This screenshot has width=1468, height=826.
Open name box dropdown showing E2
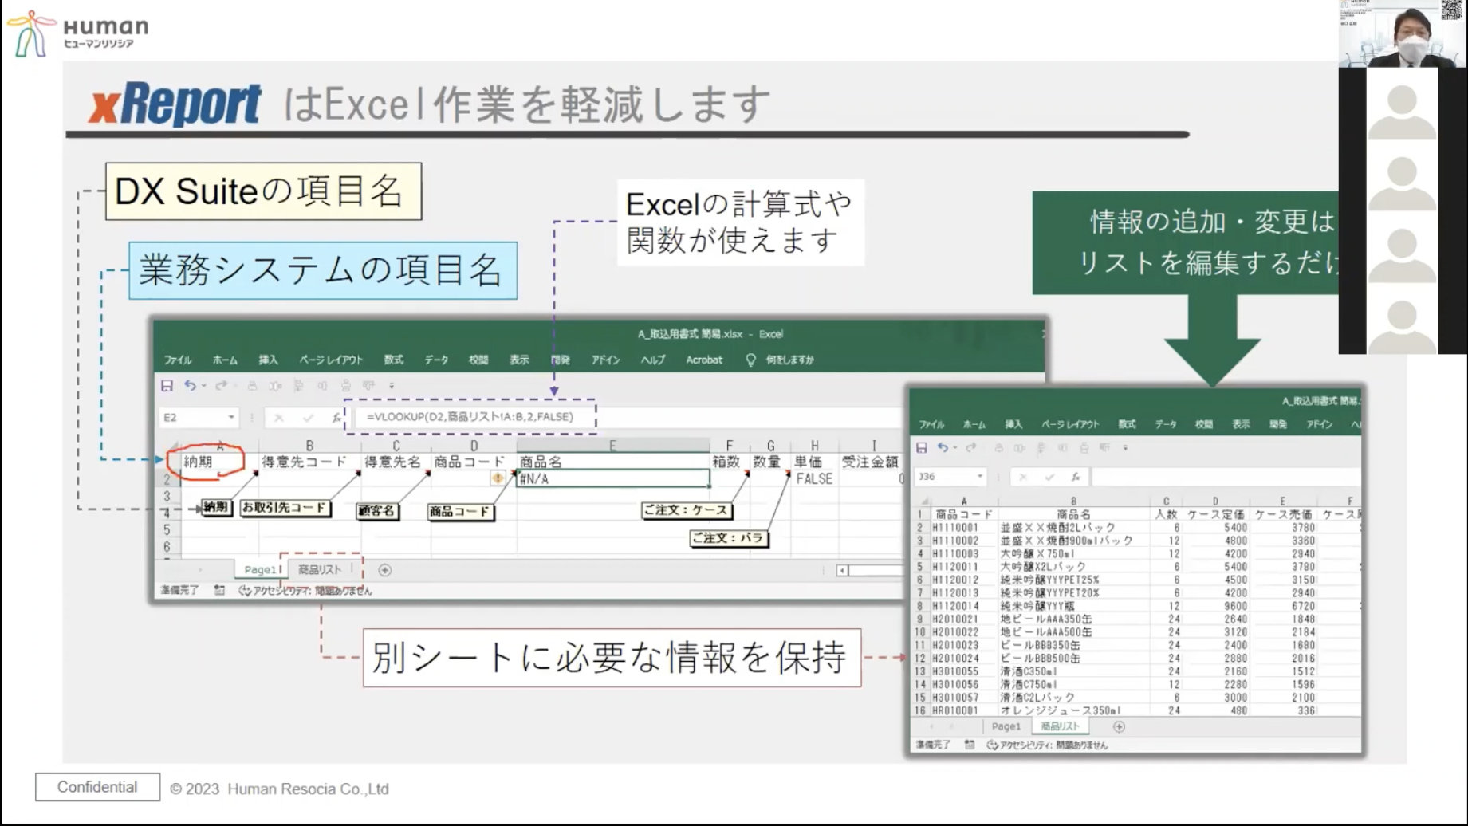coord(231,417)
